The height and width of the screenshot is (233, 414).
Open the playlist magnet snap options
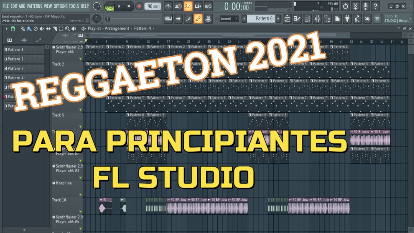point(13,28)
